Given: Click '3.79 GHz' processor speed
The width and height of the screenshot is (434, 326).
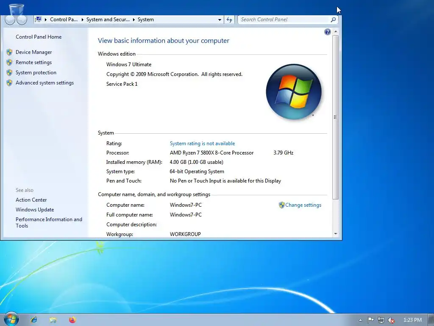Looking at the screenshot, I should pos(283,153).
